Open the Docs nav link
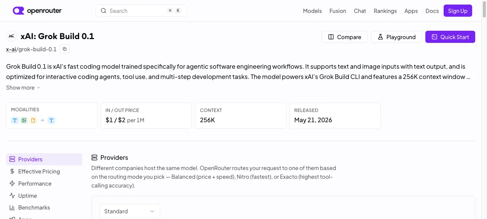The image size is (487, 219). 432,11
